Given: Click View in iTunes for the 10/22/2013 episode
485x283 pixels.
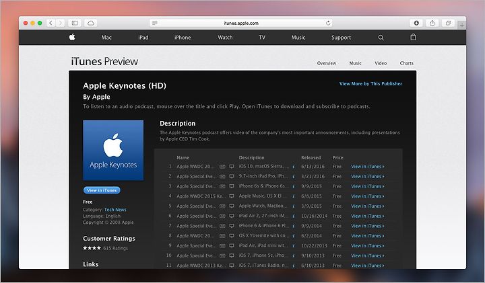Looking at the screenshot, I should click(368, 245).
